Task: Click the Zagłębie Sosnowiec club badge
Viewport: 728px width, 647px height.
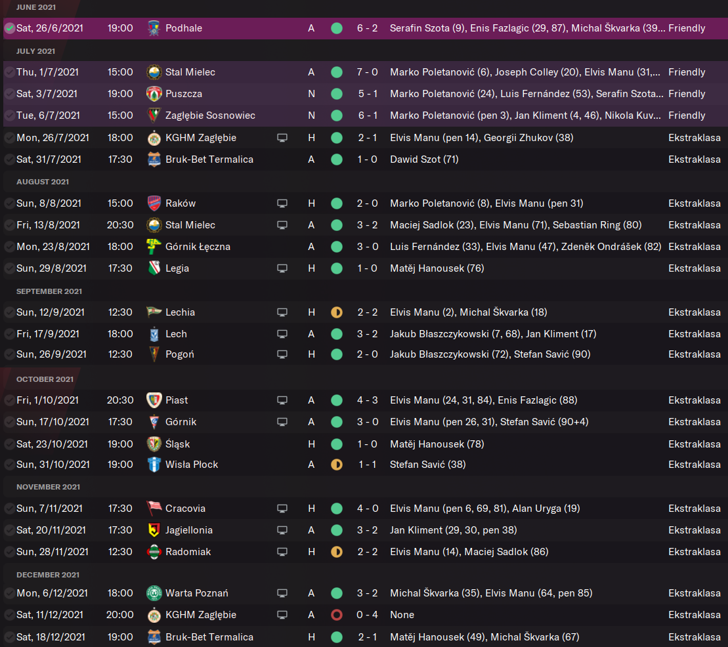Action: [x=154, y=115]
